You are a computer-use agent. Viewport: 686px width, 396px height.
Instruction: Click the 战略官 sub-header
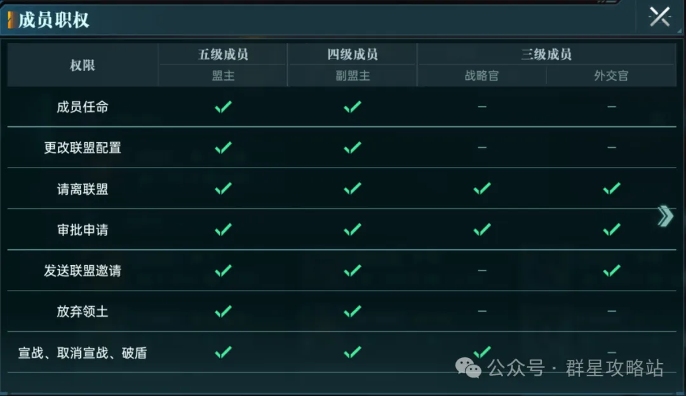pyautogui.click(x=481, y=76)
